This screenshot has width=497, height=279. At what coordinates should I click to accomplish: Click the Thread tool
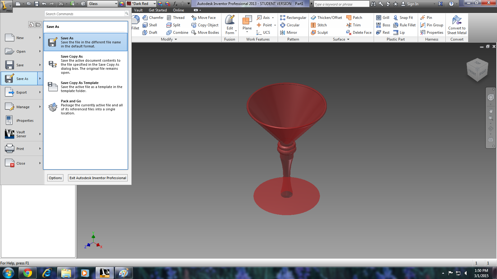pyautogui.click(x=176, y=18)
